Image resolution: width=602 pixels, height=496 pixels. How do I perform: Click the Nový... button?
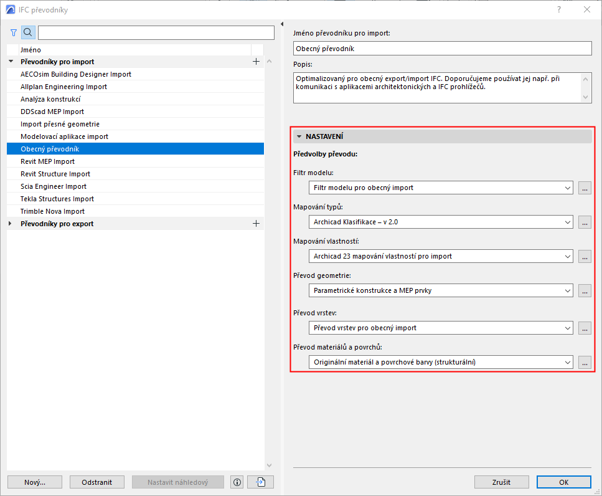point(35,482)
